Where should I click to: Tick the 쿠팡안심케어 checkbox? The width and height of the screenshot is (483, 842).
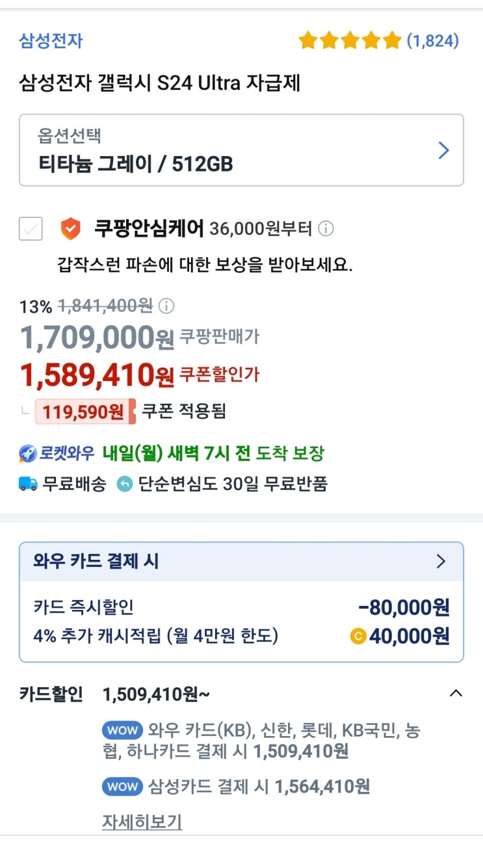pyautogui.click(x=31, y=229)
